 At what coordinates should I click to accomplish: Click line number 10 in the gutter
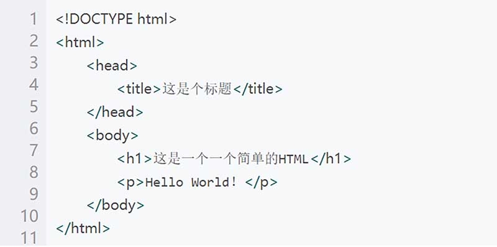[29, 217]
